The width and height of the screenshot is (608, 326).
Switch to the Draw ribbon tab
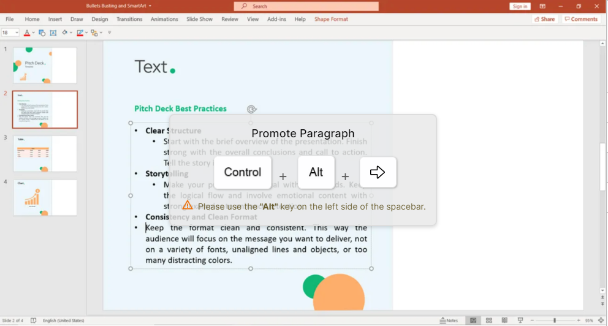point(77,19)
